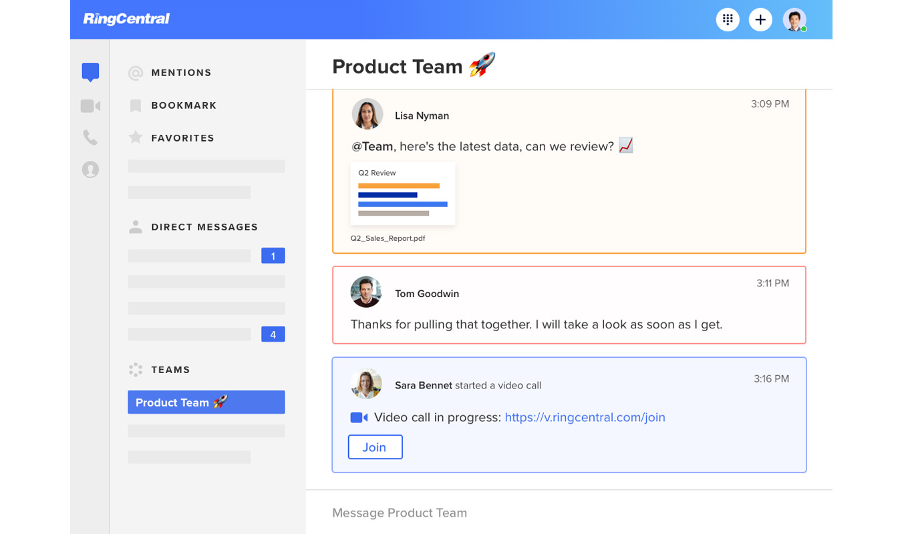Click the Mentions @ icon

(x=136, y=73)
